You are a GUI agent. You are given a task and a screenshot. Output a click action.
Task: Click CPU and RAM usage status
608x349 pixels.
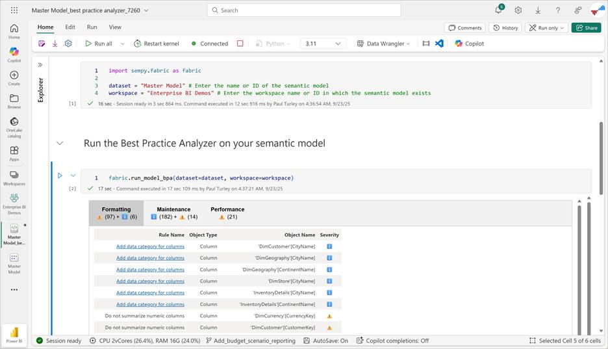145,341
